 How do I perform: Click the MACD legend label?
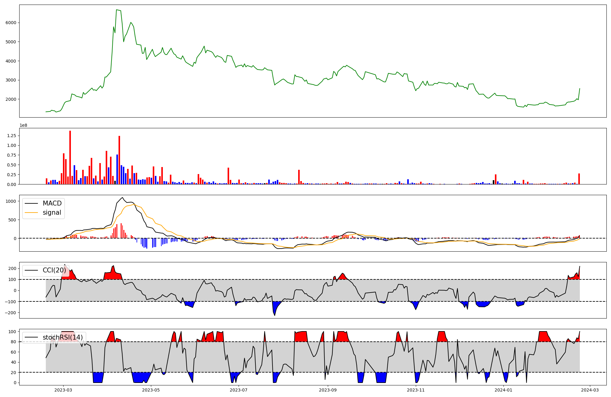pos(52,203)
